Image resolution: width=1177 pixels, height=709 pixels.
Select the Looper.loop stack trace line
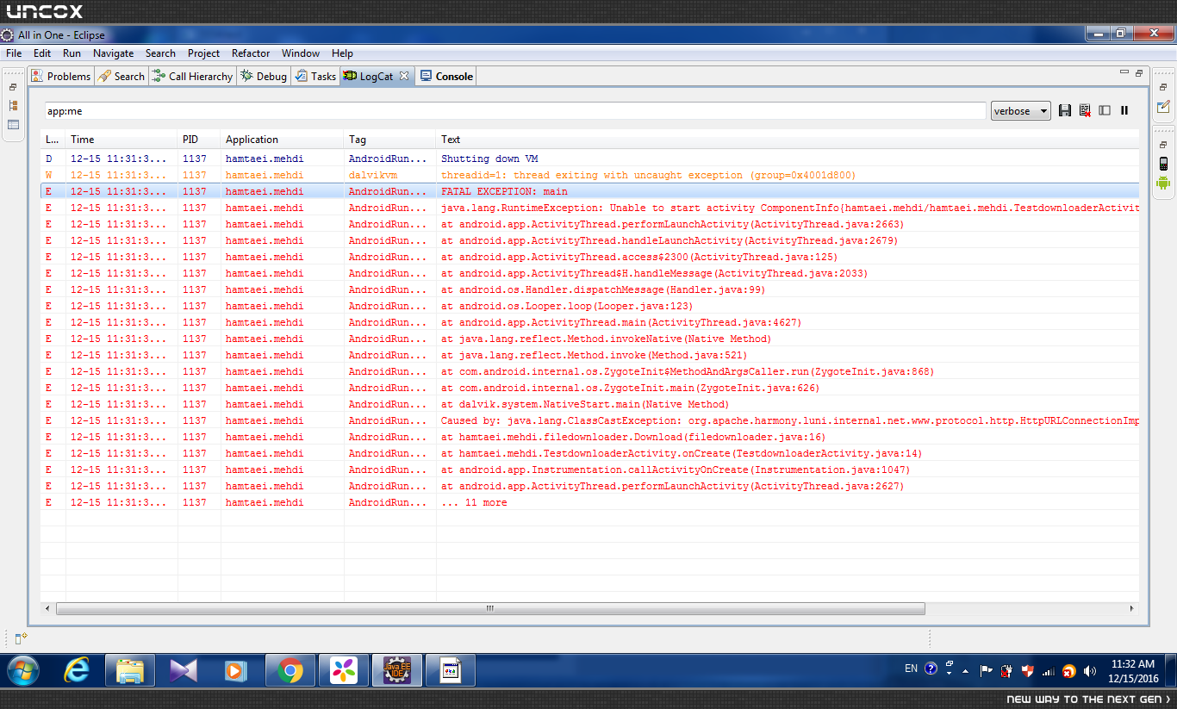point(589,306)
